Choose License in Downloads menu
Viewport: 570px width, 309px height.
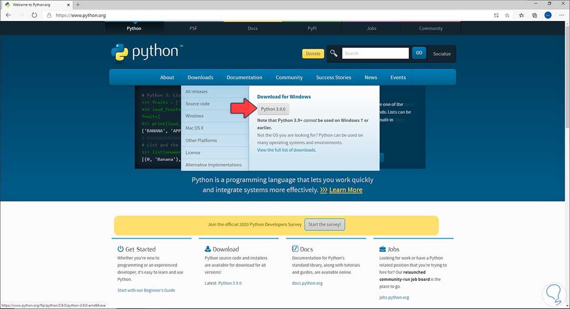(x=215, y=153)
